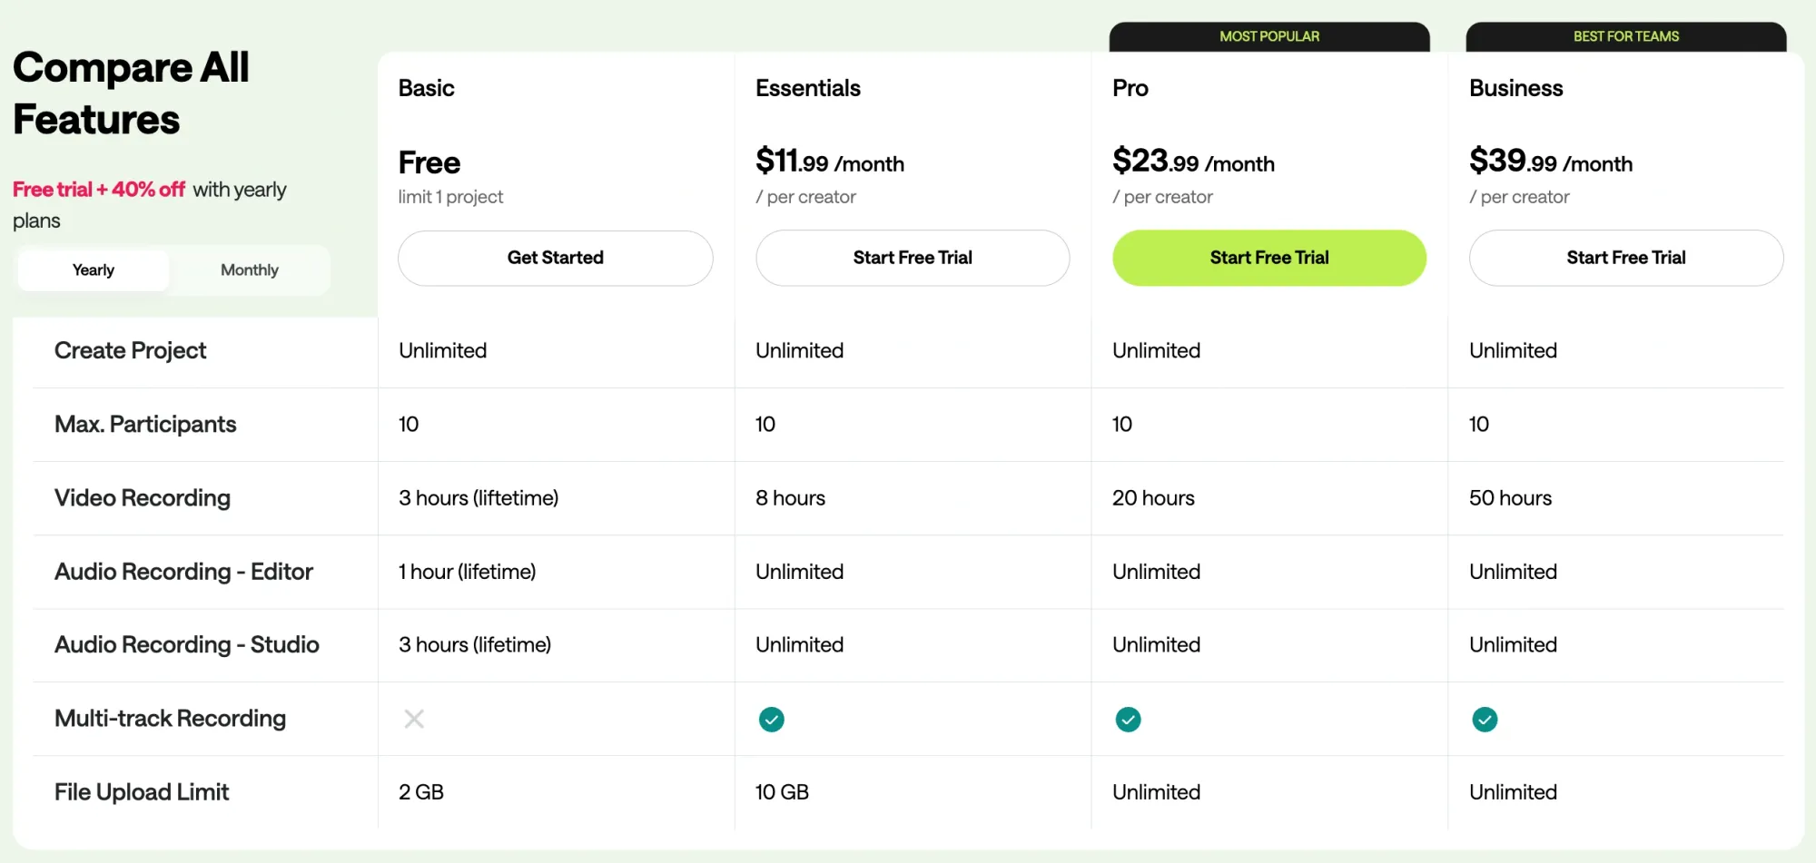Viewport: 1816px width, 863px height.
Task: Click the Essentials multi-track recording checkmark icon
Action: coord(771,719)
